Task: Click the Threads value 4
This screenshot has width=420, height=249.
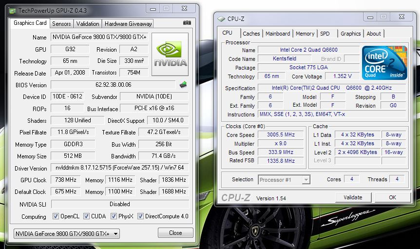Action: (x=397, y=179)
